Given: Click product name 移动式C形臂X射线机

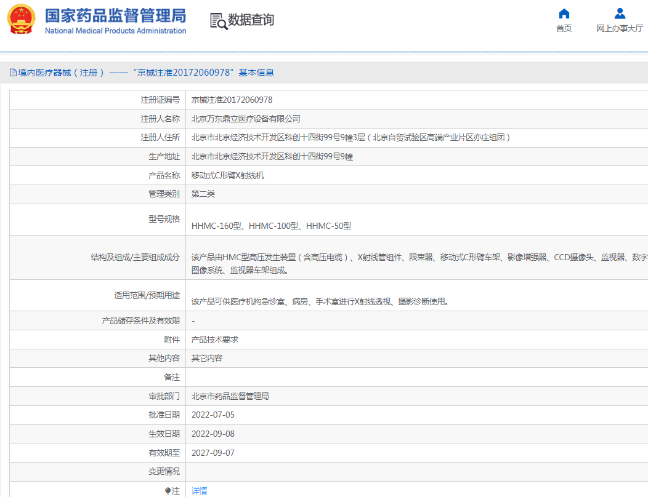Looking at the screenshot, I should (x=227, y=175).
